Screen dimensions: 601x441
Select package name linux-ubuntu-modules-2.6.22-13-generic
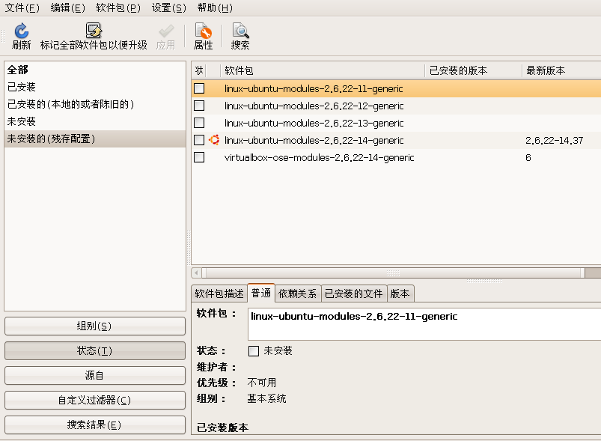tap(314, 123)
